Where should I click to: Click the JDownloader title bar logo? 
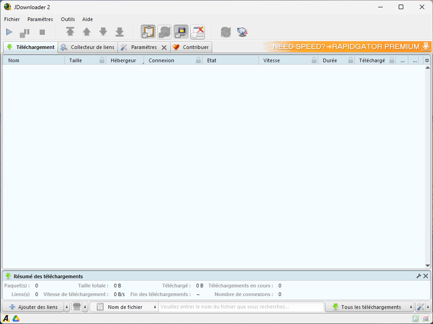[7, 7]
